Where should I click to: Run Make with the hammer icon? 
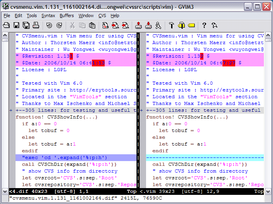coord(172,25)
